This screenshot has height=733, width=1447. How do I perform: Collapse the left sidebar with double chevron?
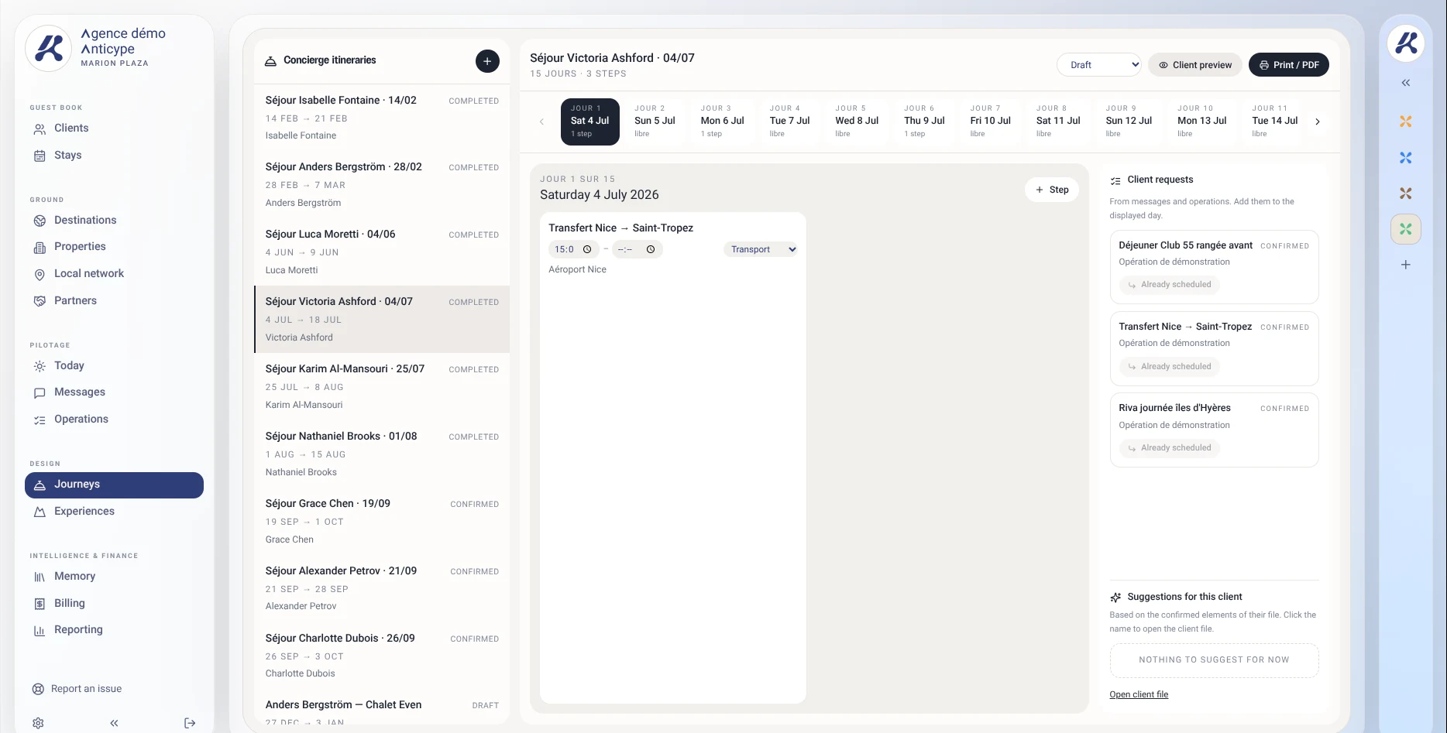(114, 723)
